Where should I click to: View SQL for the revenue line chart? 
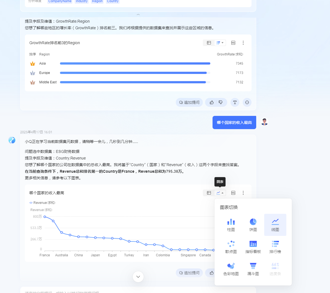233,193
